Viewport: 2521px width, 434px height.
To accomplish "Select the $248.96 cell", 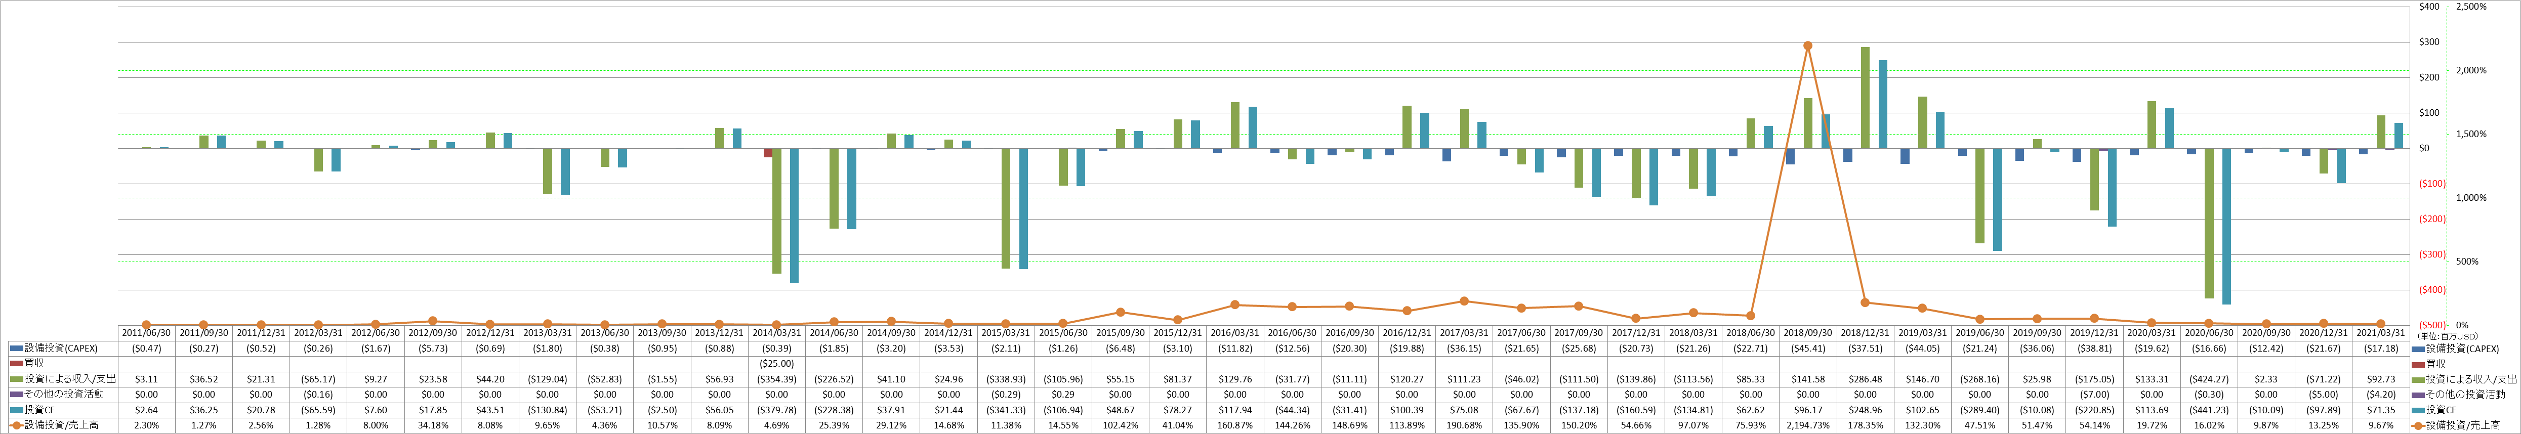I will coord(1865,411).
